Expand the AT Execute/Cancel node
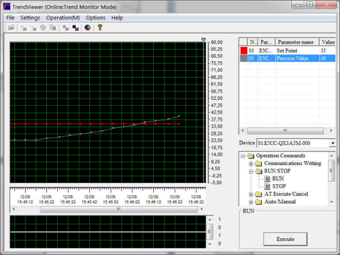340x255 pixels. [x=251, y=195]
